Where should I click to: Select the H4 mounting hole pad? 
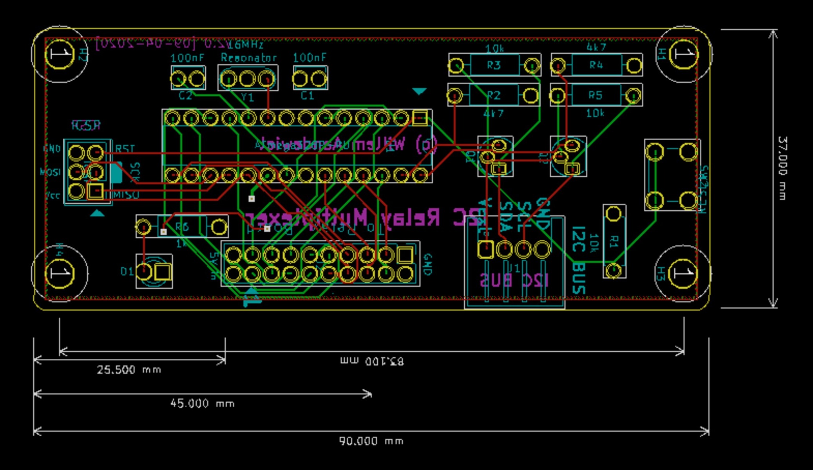pyautogui.click(x=60, y=273)
